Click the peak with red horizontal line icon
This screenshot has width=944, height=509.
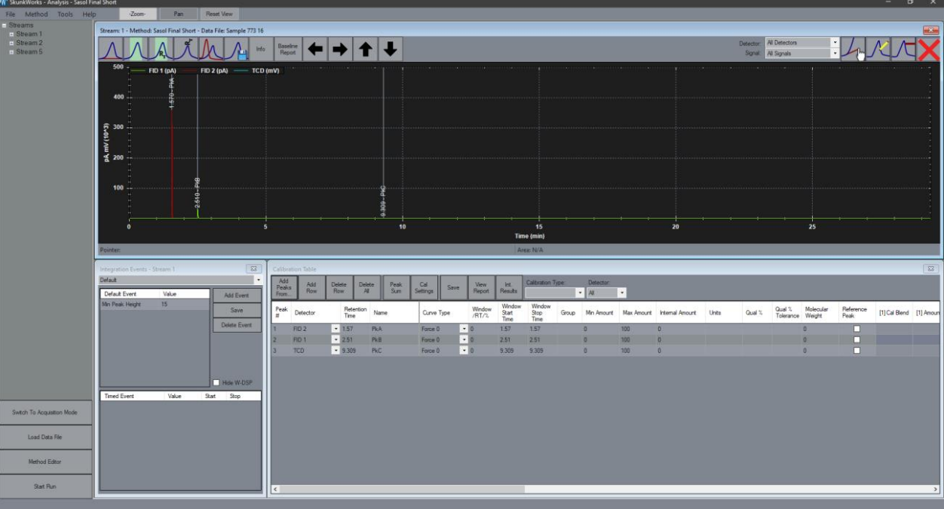pyautogui.click(x=903, y=49)
